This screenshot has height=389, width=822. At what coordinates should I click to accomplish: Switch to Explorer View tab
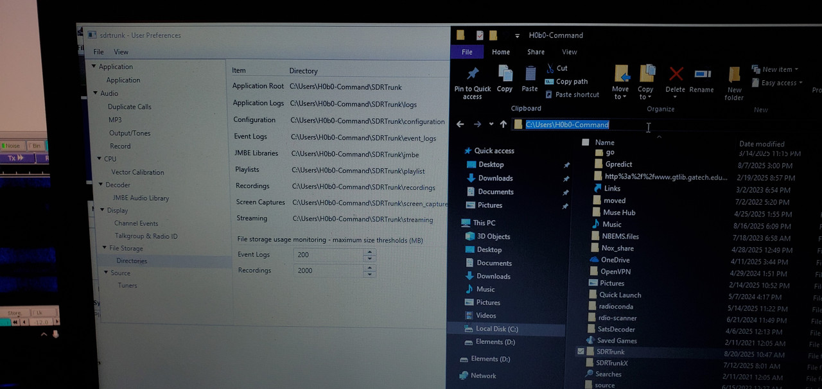[x=570, y=52]
